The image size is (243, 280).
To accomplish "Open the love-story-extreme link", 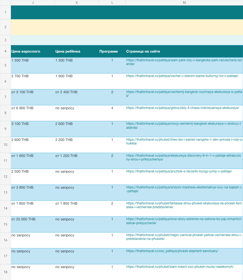I will [x=184, y=221].
